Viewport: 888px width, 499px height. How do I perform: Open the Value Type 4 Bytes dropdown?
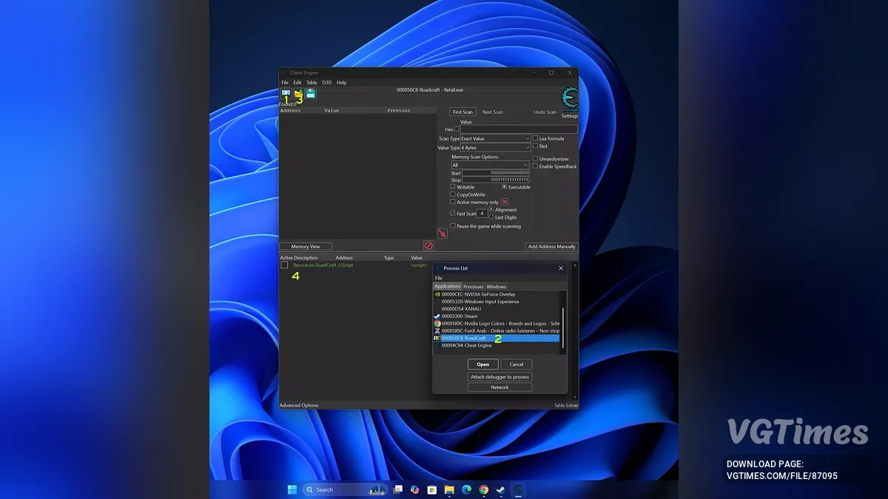point(495,148)
